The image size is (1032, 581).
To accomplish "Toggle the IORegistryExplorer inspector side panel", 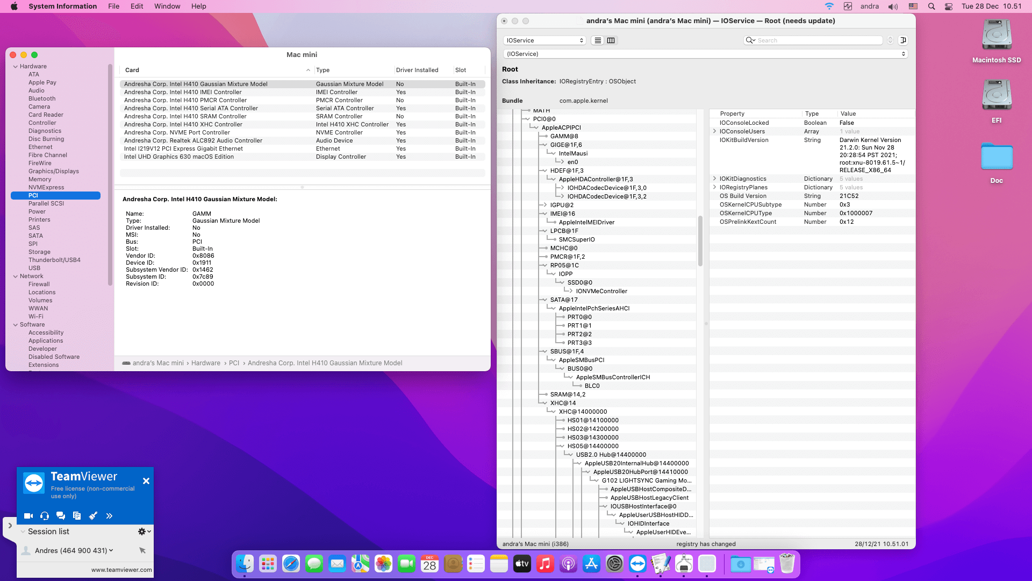I will [903, 40].
